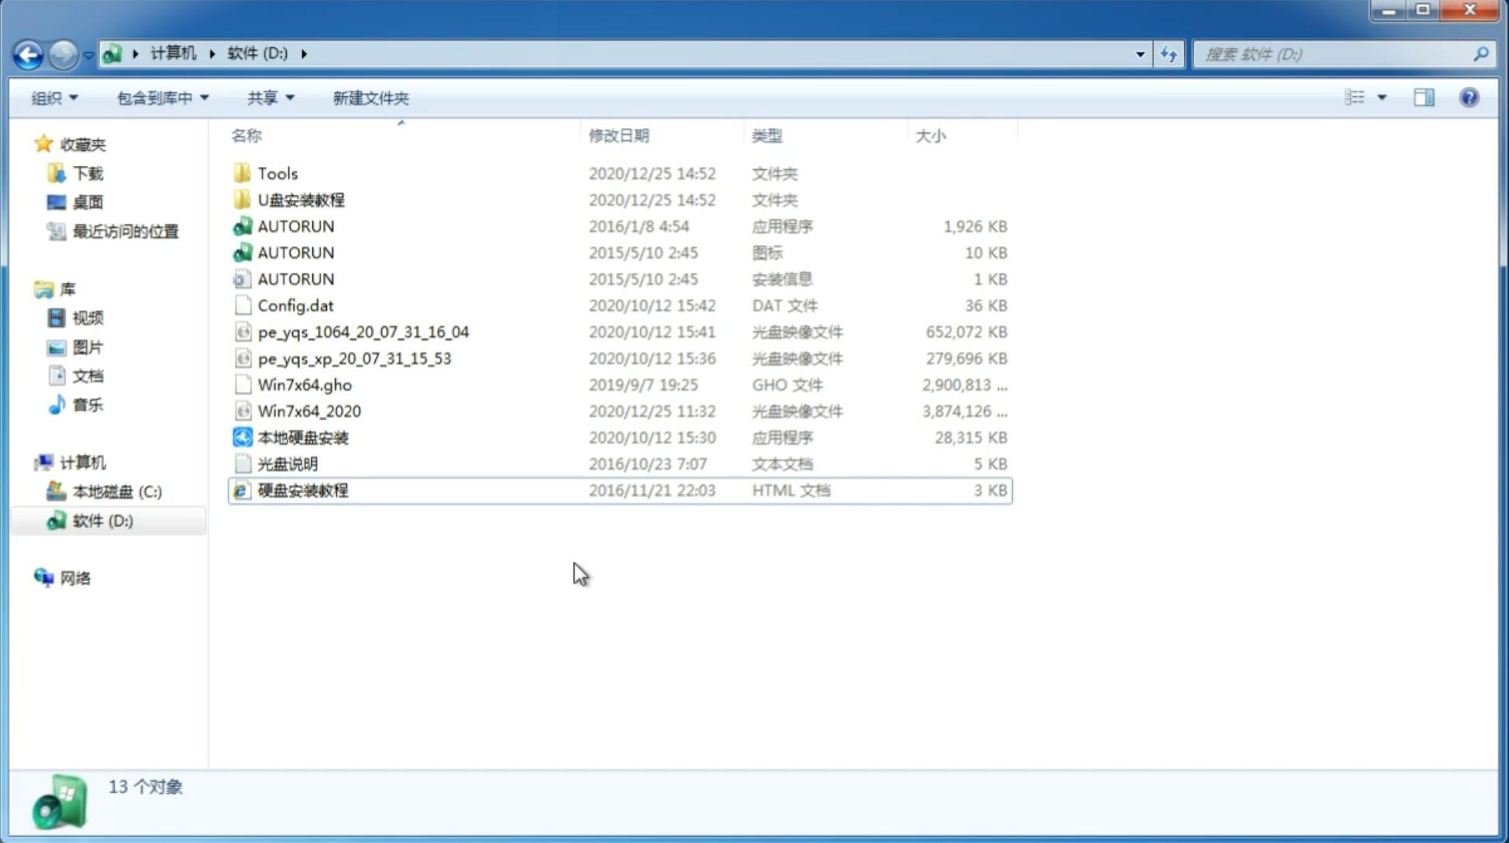Click 修改日期 column header to sort
The height and width of the screenshot is (843, 1509).
click(x=617, y=136)
